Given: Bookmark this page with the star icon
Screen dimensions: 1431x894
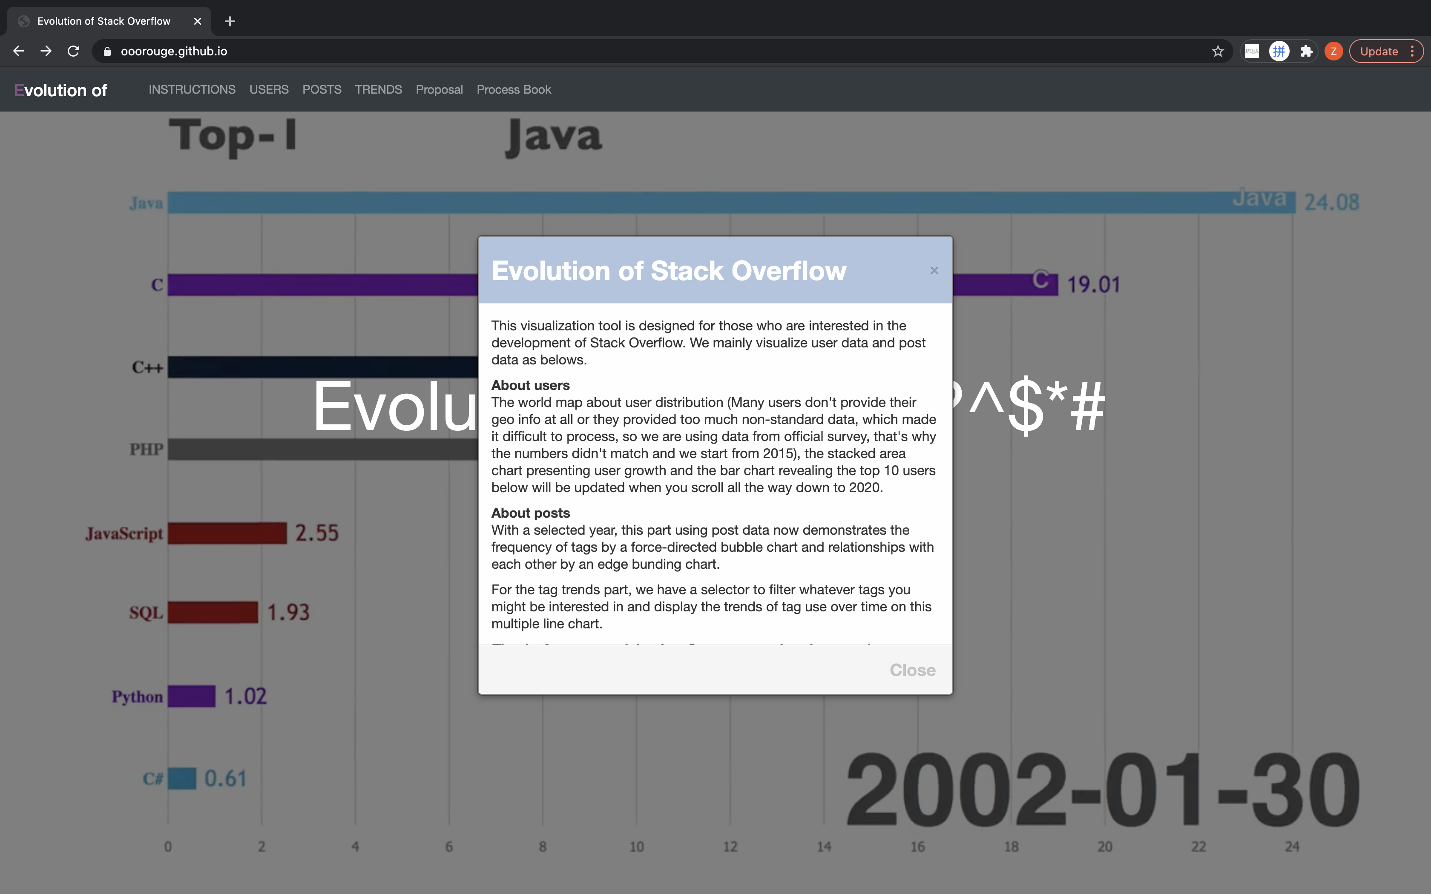Looking at the screenshot, I should click(1218, 52).
